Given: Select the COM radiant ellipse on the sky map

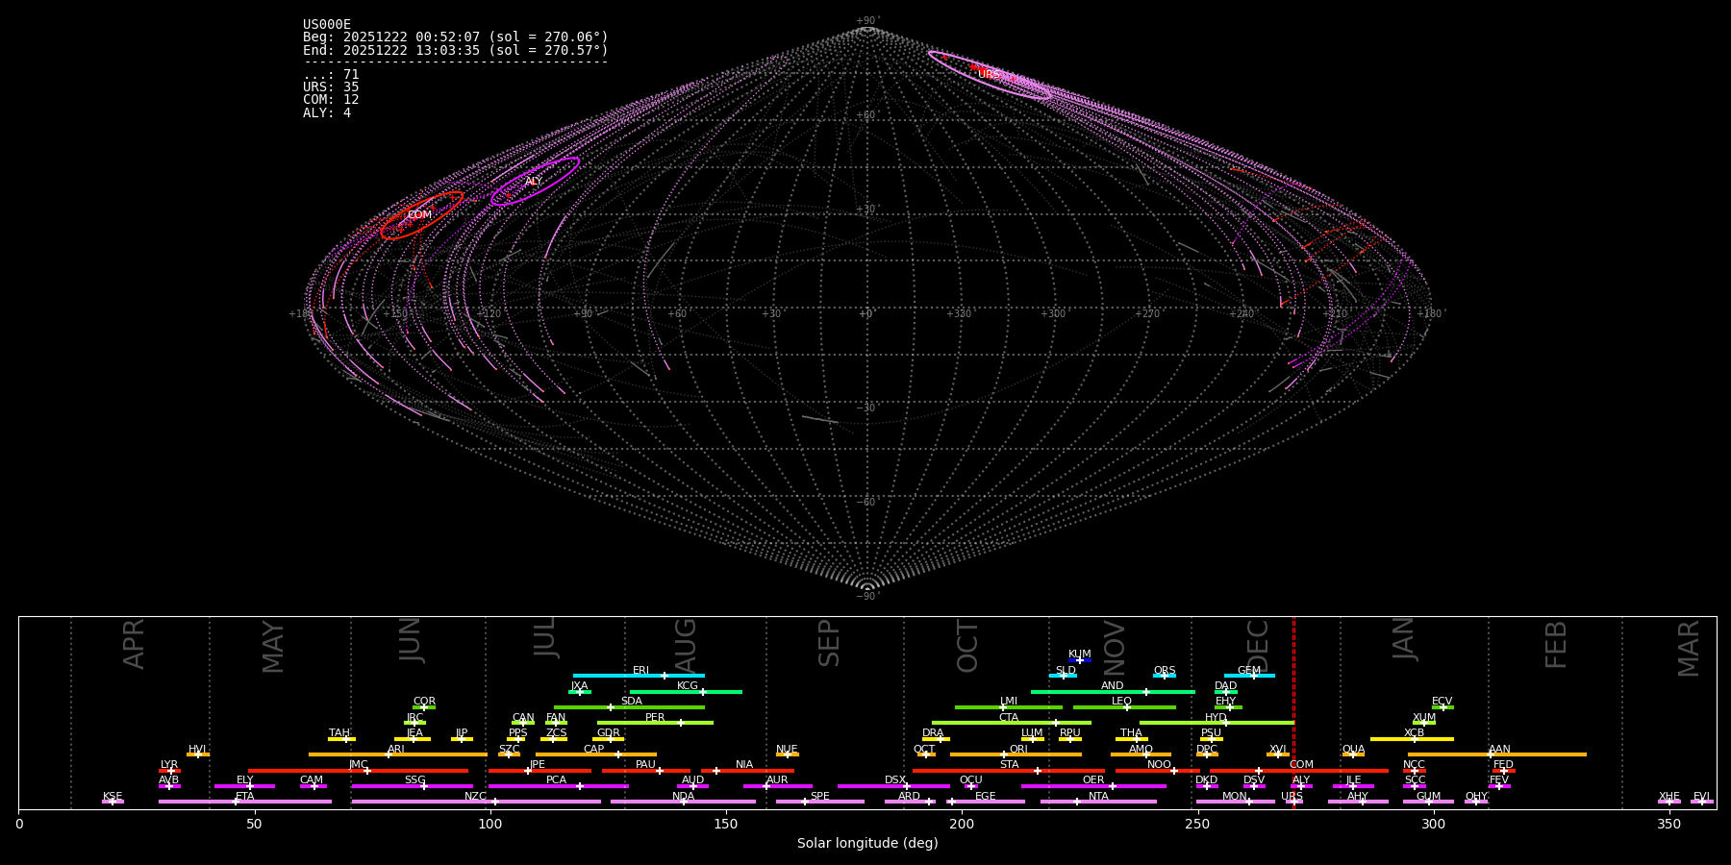Looking at the screenshot, I should 421,215.
